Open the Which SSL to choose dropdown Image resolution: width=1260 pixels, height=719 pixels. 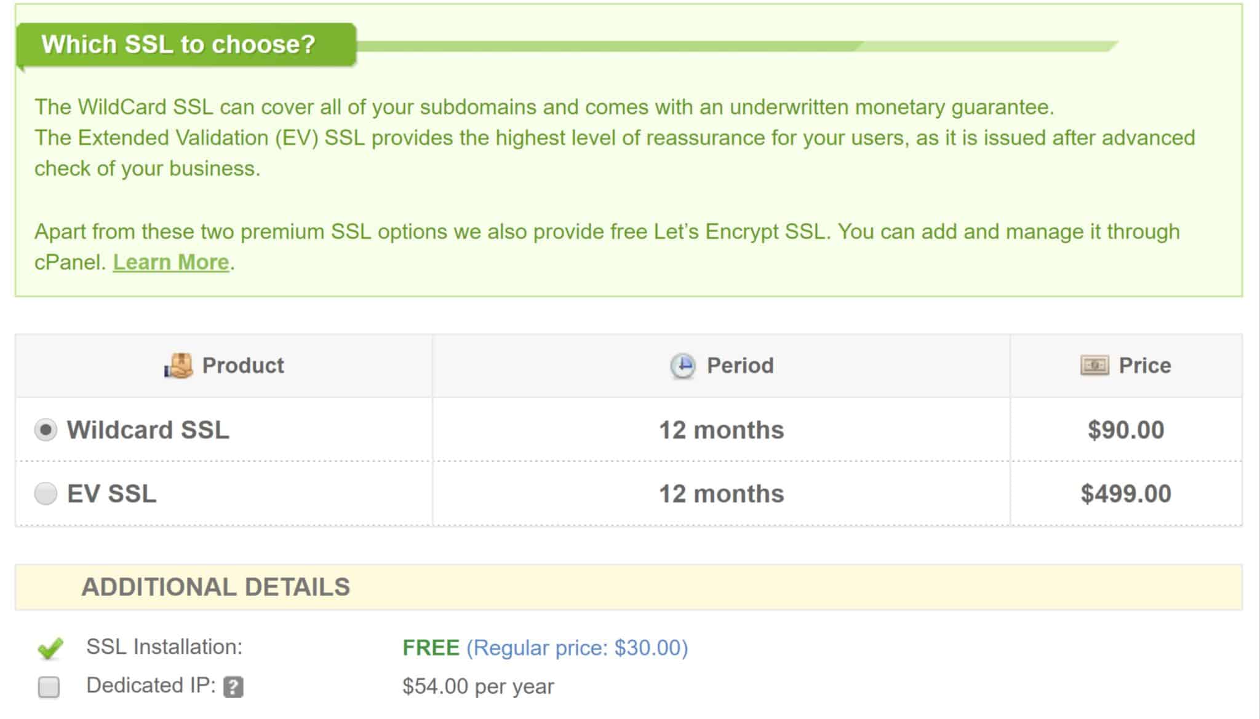point(180,44)
